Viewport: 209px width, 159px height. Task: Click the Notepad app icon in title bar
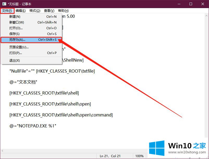click(4, 4)
